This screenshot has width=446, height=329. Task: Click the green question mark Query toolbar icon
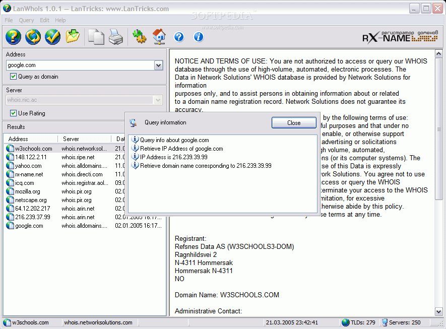click(x=13, y=37)
